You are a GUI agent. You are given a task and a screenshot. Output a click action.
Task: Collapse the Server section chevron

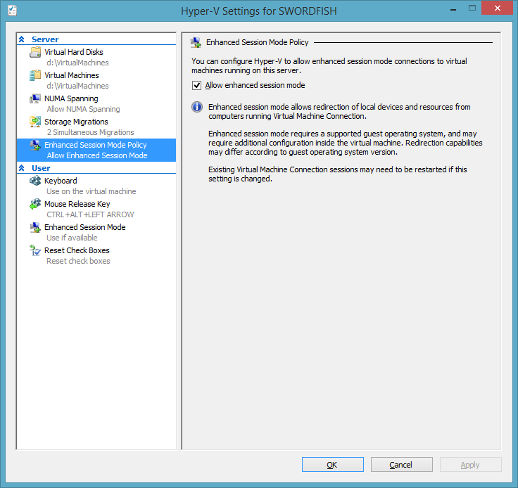[x=22, y=39]
